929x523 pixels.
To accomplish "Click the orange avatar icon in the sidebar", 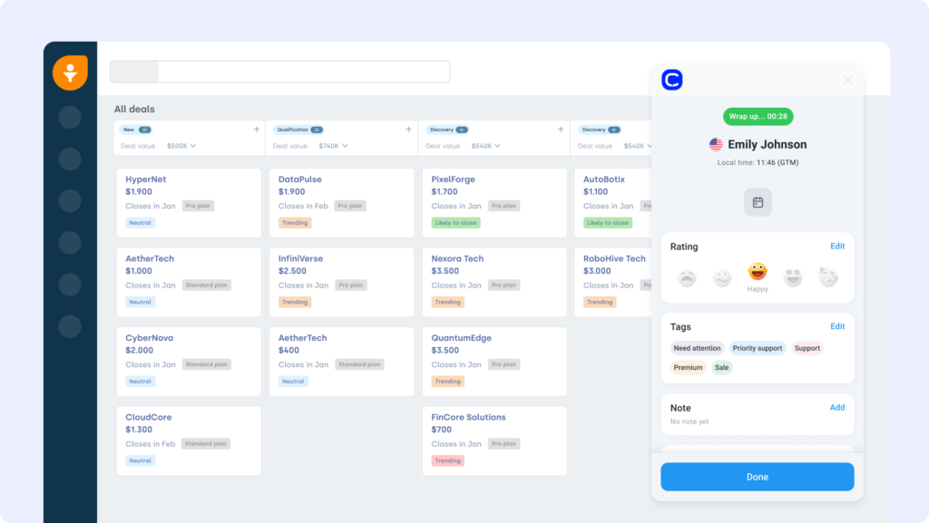I will (70, 73).
